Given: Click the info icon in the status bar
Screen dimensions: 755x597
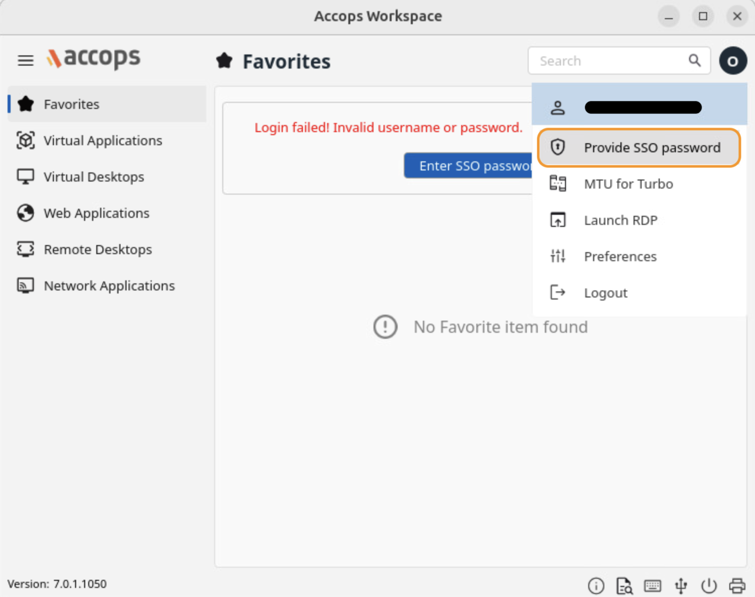Looking at the screenshot, I should [596, 585].
